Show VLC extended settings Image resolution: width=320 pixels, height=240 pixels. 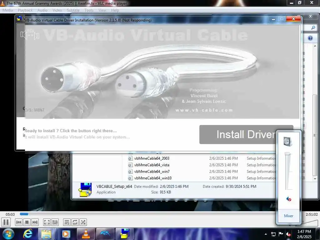[x=55, y=222]
